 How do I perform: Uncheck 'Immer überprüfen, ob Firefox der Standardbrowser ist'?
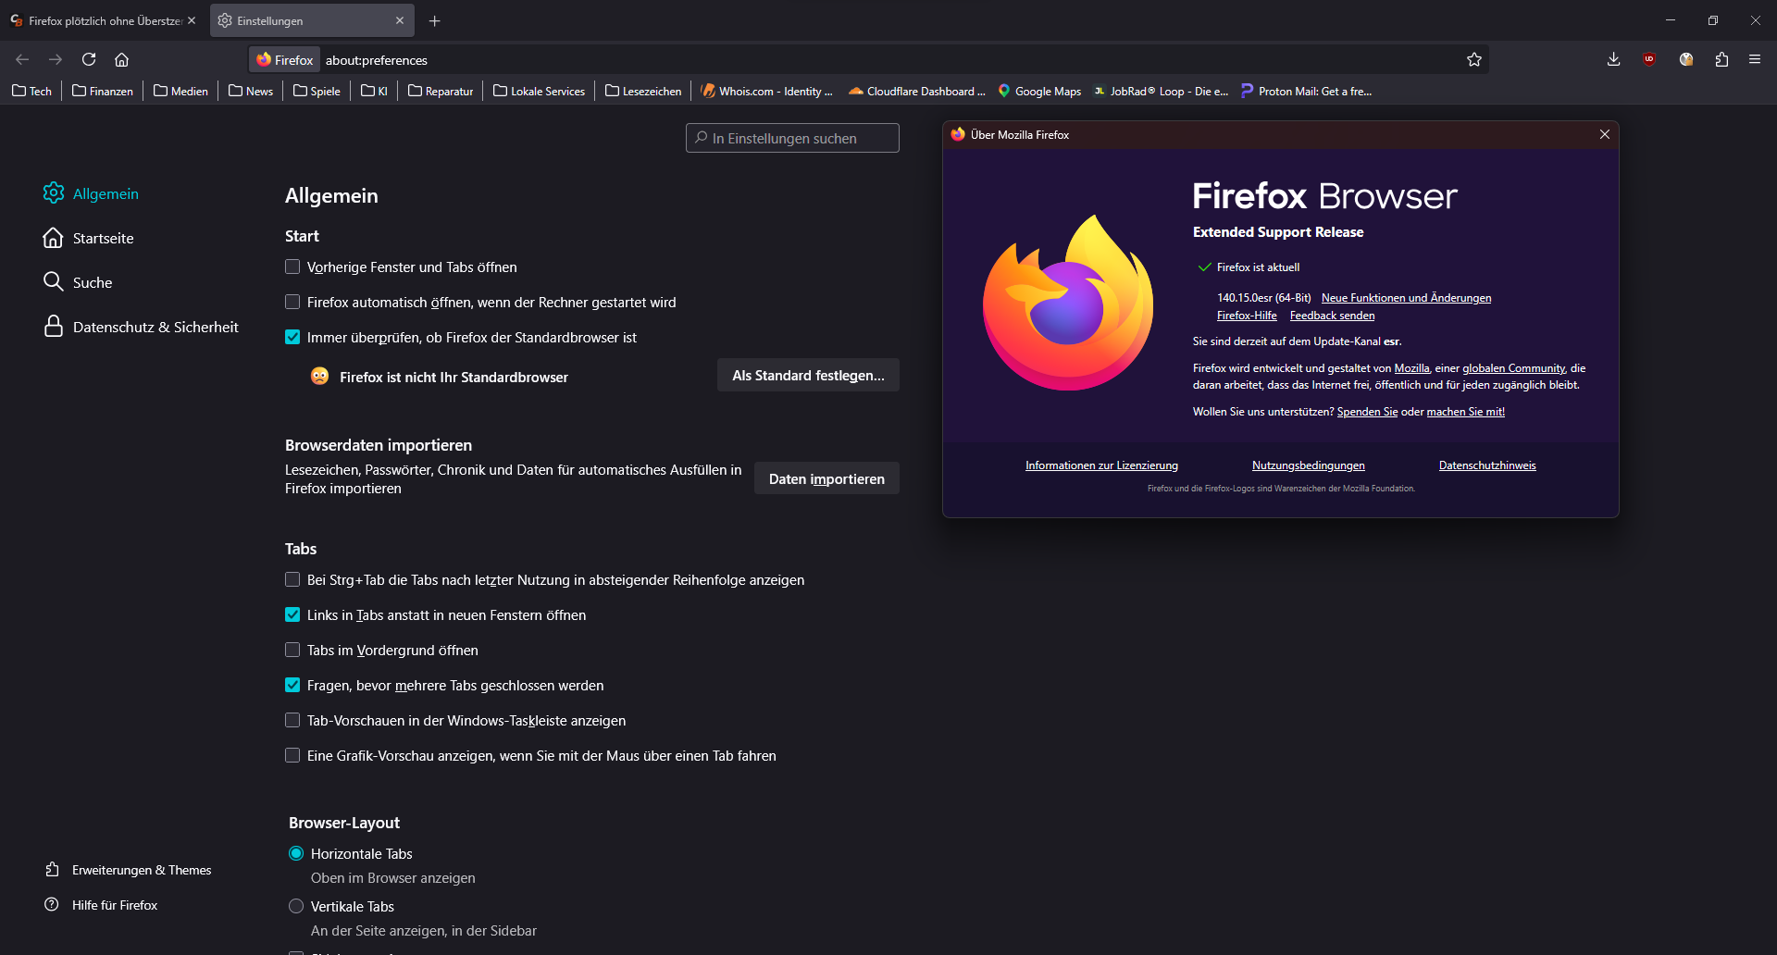tap(292, 337)
